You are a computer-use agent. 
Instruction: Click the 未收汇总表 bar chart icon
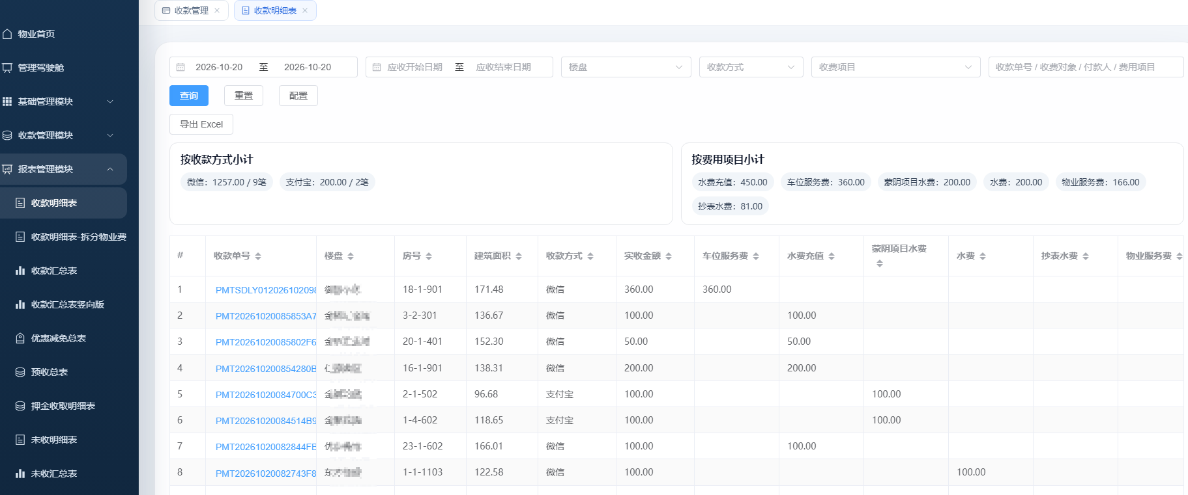20,474
